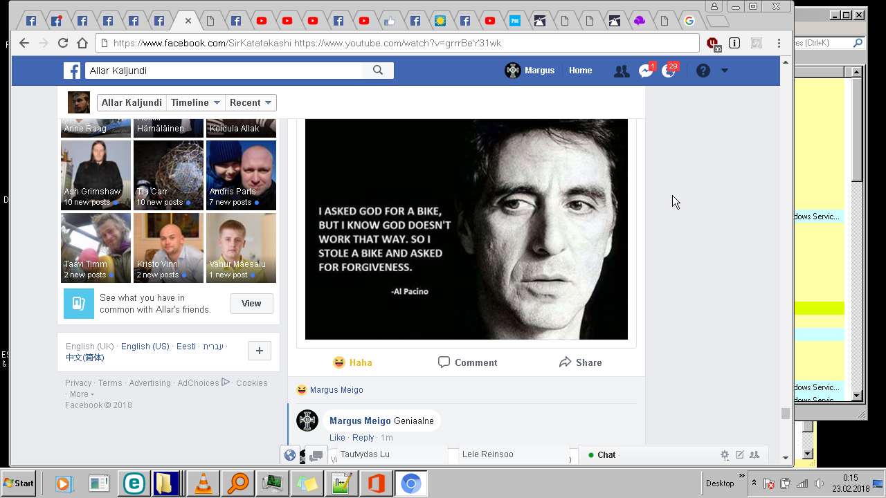The width and height of the screenshot is (886, 498).
Task: Click the View button for common friends
Action: tap(251, 304)
